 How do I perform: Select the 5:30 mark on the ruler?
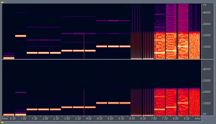pos(122,119)
